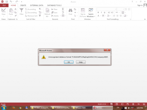This screenshot has height=110, width=147.
Task: Sort Ascending
Action: (x=30, y=9)
